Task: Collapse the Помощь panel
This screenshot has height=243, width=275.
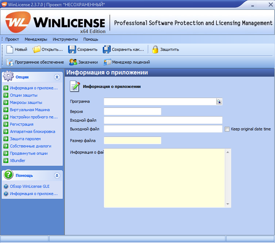Action: coord(57,175)
